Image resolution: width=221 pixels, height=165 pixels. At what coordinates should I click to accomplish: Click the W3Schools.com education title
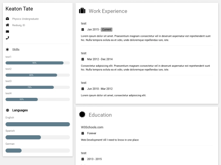tap(92, 127)
